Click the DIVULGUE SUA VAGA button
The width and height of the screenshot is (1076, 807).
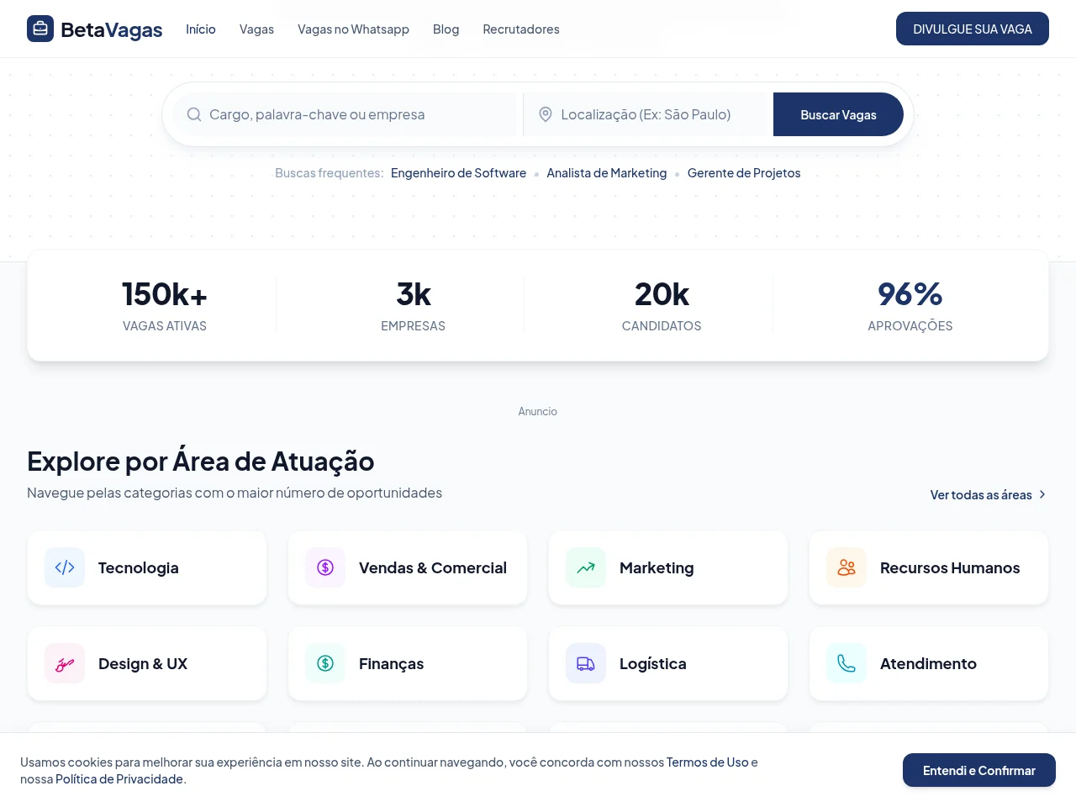pos(973,29)
